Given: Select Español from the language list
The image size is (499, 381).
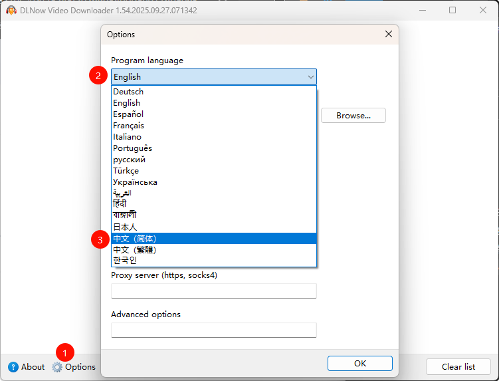Looking at the screenshot, I should (x=214, y=114).
